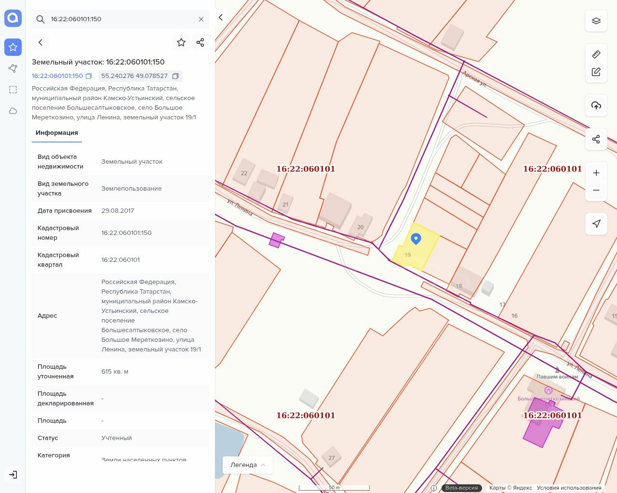
Task: Copy coordinates 55.240276 49.078527
Action: coord(175,76)
